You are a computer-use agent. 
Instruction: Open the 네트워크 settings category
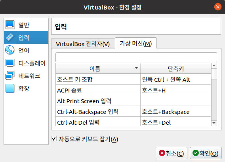pyautogui.click(x=26, y=75)
